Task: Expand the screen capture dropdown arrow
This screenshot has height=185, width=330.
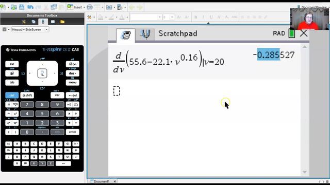Action: click(114, 7)
